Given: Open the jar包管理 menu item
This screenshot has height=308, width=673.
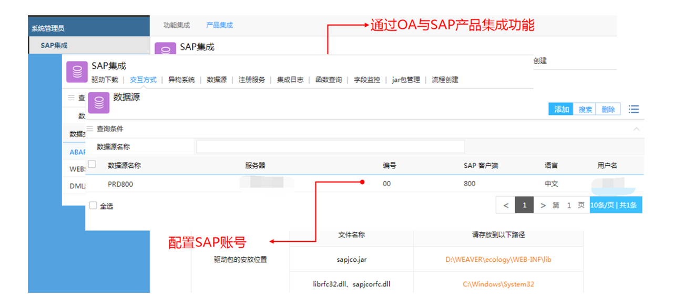Looking at the screenshot, I should coord(406,80).
